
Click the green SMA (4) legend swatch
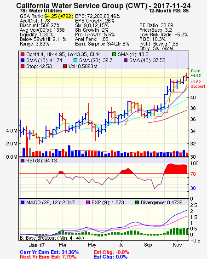click(x=114, y=54)
